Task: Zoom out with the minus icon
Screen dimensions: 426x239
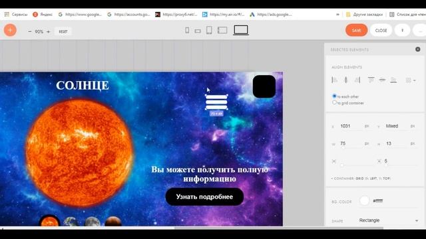Action: 30,32
